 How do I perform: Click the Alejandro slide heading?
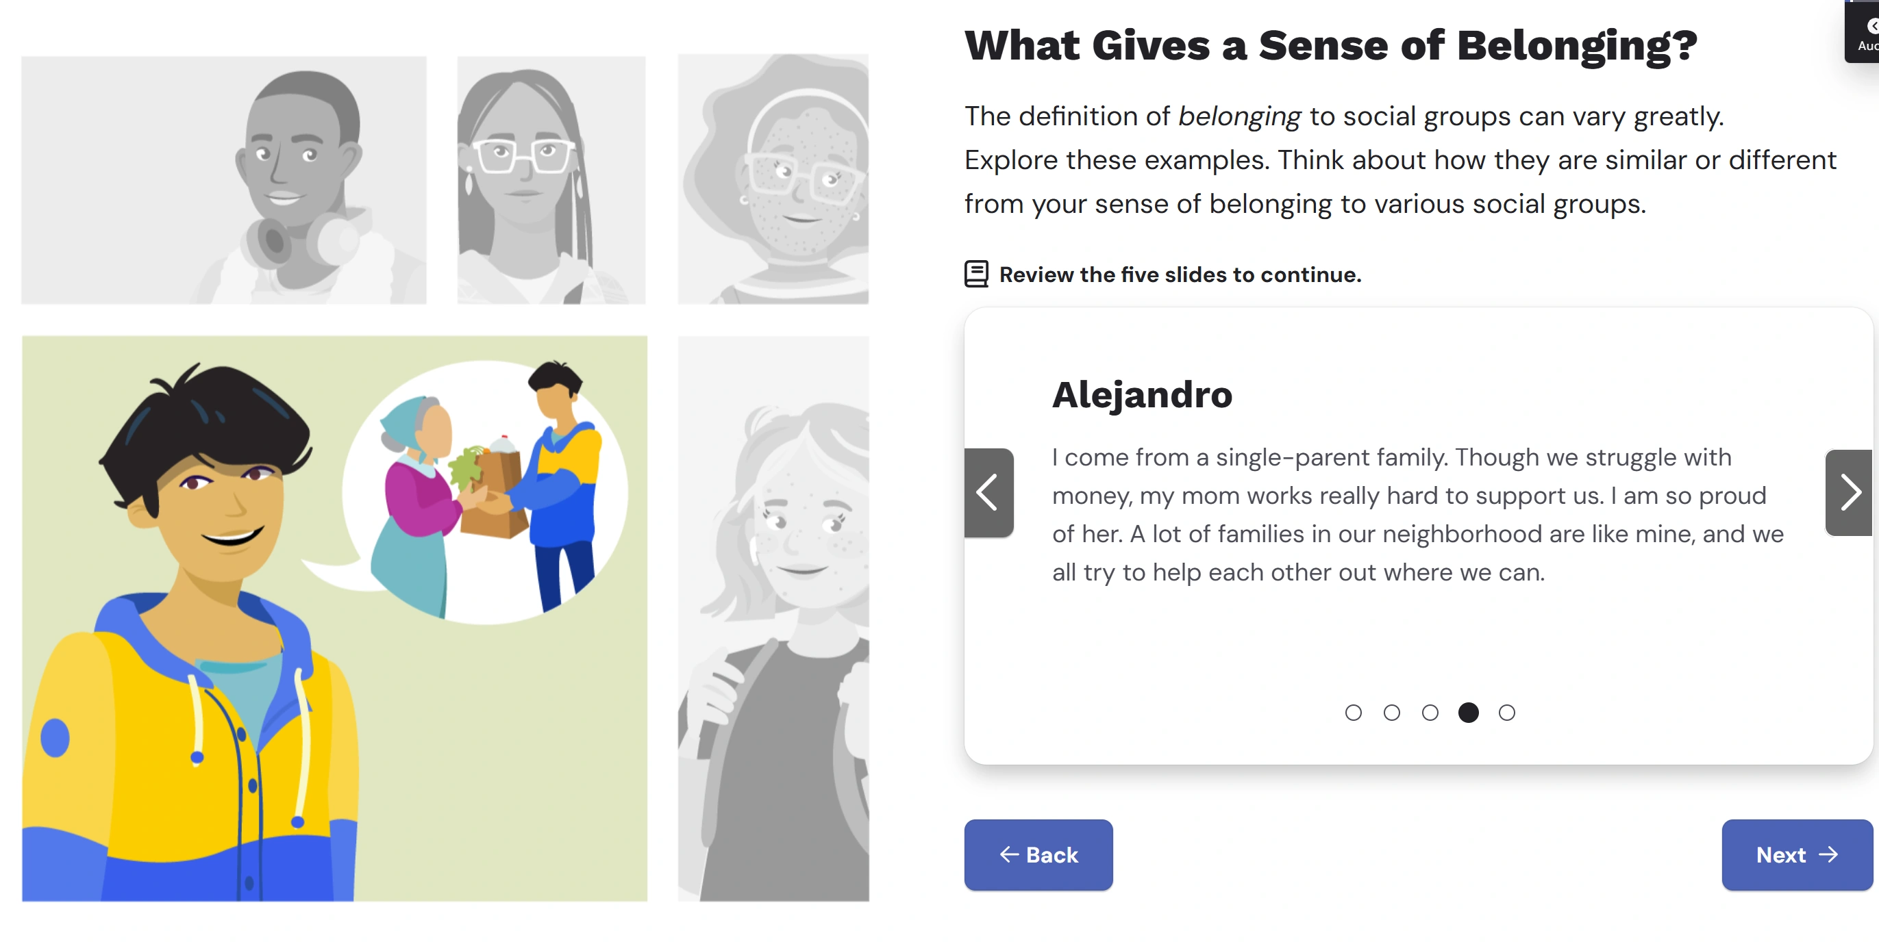click(x=1141, y=394)
